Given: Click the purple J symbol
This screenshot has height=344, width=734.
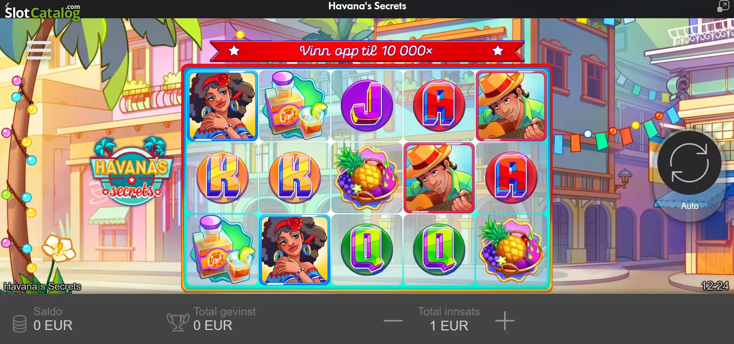Looking at the screenshot, I should click(x=367, y=106).
